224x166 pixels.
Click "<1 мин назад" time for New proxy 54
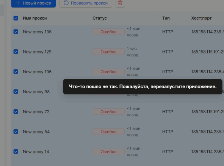coord(133,132)
